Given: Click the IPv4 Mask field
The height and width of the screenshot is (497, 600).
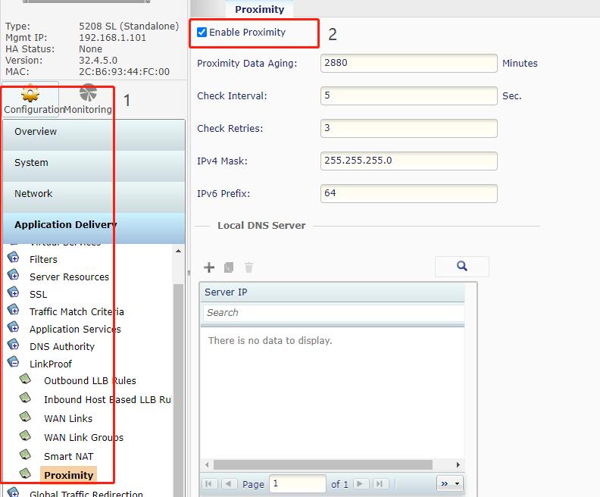Looking at the screenshot, I should pos(408,161).
